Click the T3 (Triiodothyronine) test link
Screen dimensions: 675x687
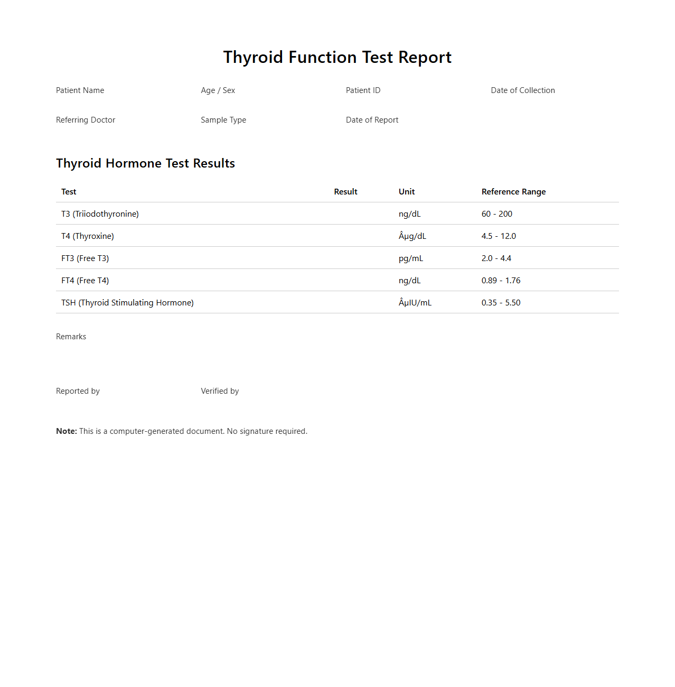pyautogui.click(x=99, y=213)
